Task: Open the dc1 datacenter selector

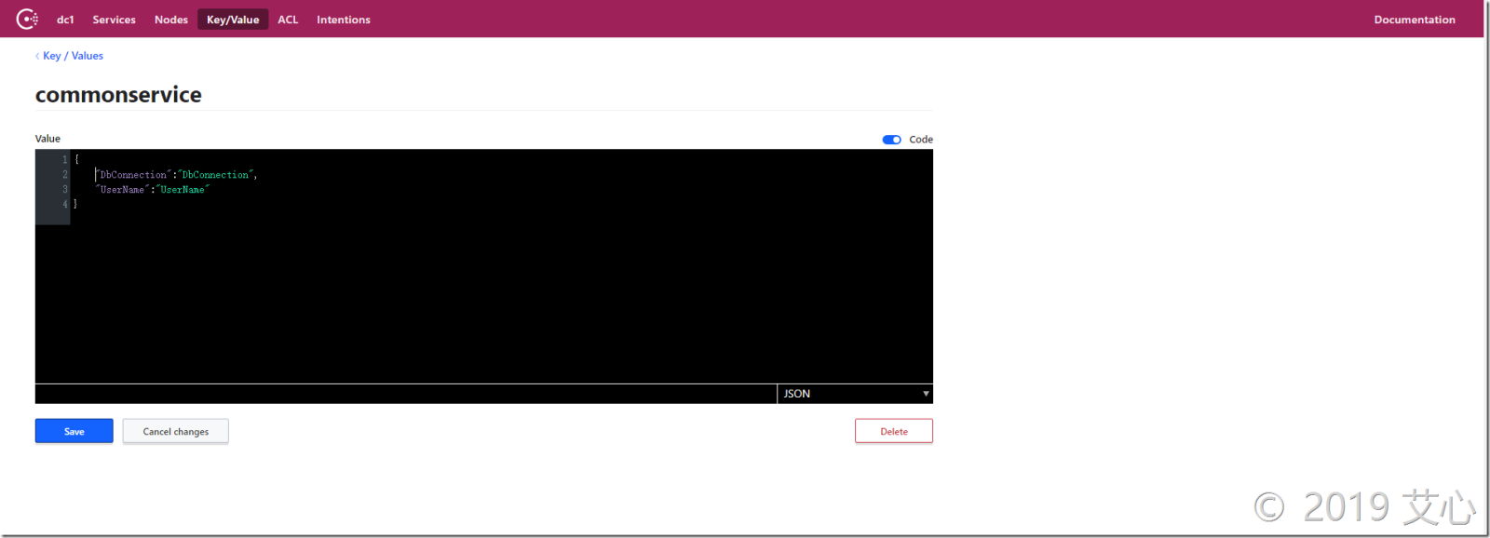Action: pyautogui.click(x=65, y=20)
